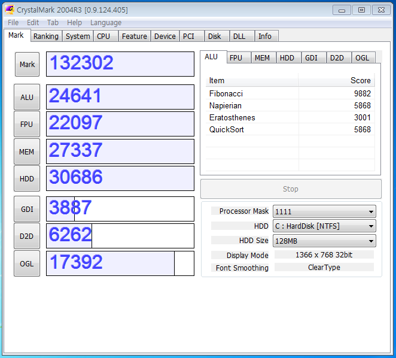The width and height of the screenshot is (396, 358).
Task: Click the Item column header
Action: click(x=252, y=80)
